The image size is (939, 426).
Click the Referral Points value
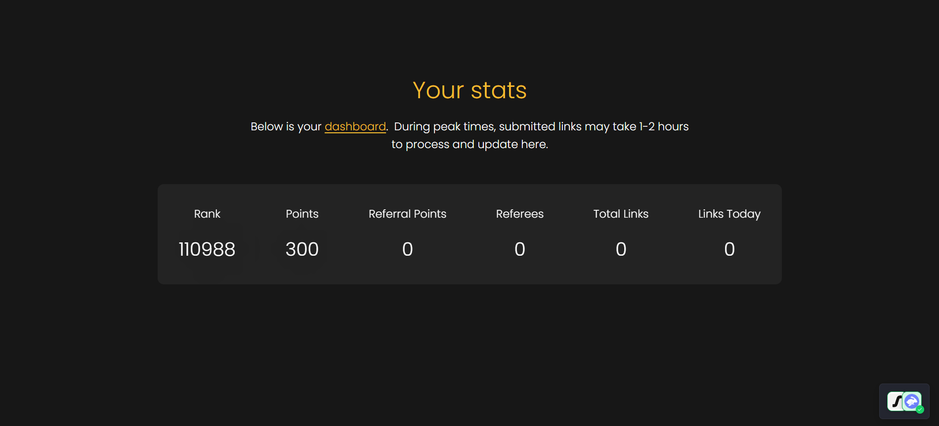[x=407, y=249]
